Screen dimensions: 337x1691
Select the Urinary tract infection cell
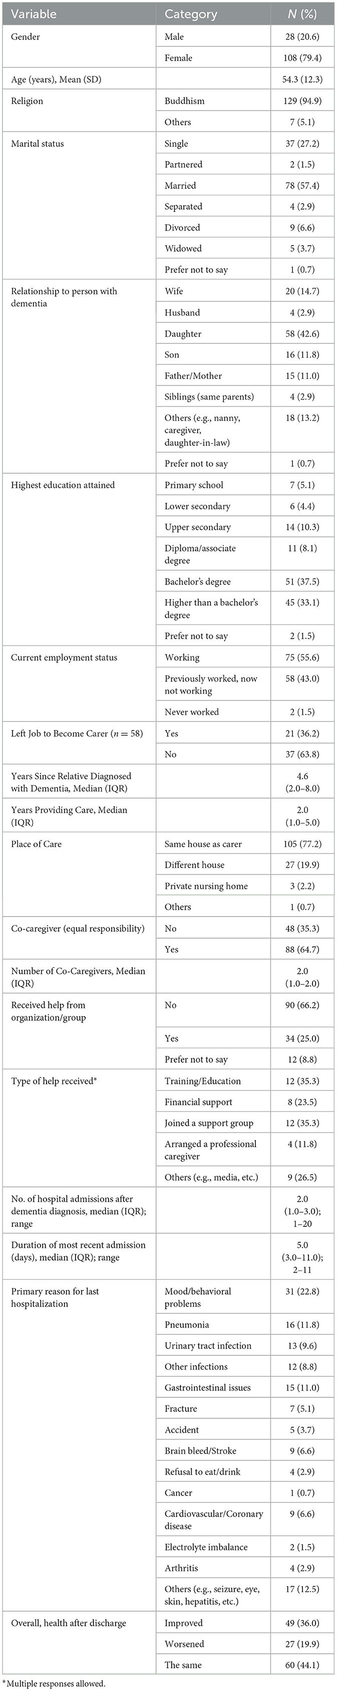tap(208, 1346)
